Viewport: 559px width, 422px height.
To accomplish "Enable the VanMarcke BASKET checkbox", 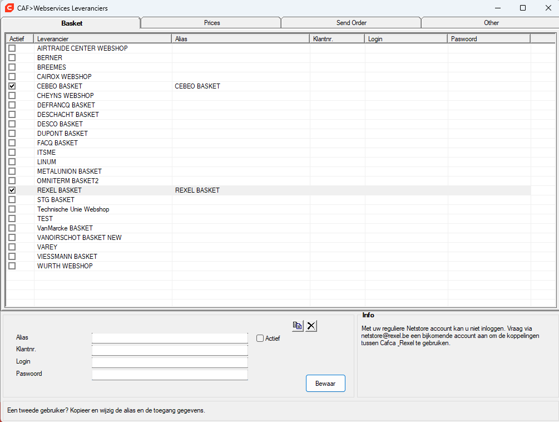I will click(12, 228).
